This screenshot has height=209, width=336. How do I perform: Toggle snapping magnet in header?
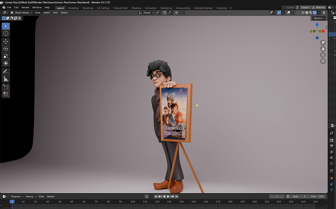pos(165,13)
